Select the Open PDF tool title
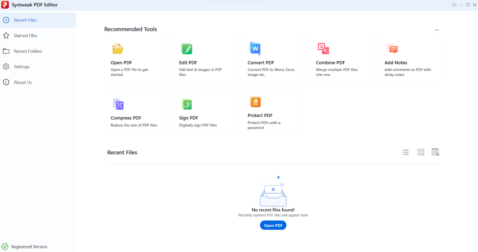The image size is (478, 252). click(x=121, y=63)
